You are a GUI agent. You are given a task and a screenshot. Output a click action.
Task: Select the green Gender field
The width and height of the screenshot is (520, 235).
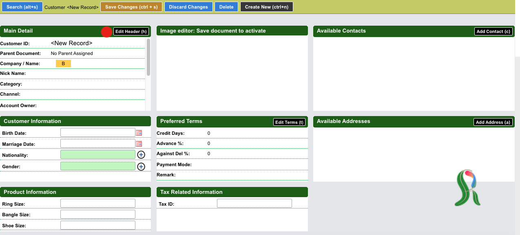(98, 166)
